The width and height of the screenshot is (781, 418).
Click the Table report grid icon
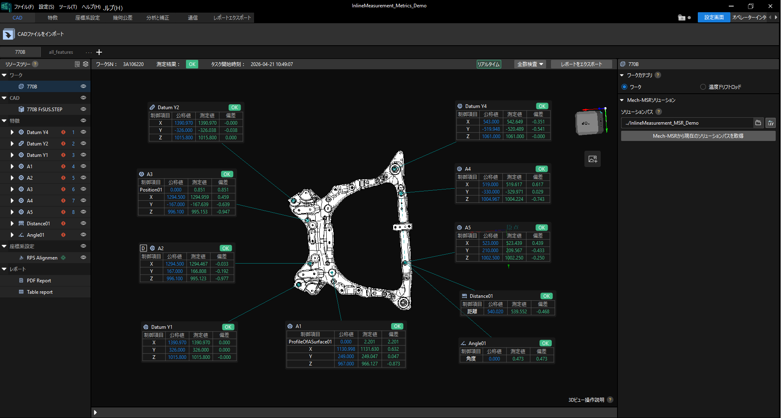[21, 292]
